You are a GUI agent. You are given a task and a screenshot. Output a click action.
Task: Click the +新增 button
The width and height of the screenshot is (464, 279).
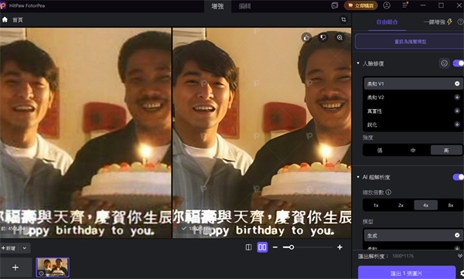coord(9,248)
